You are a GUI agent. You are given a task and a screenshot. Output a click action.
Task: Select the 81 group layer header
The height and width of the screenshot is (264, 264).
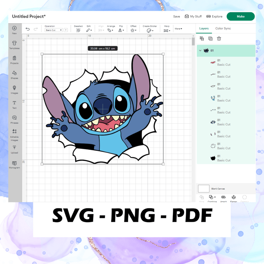coord(226,50)
